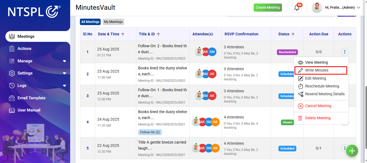
Task: Click the red X icon beside Cancel Meeting
Action: coord(301,106)
